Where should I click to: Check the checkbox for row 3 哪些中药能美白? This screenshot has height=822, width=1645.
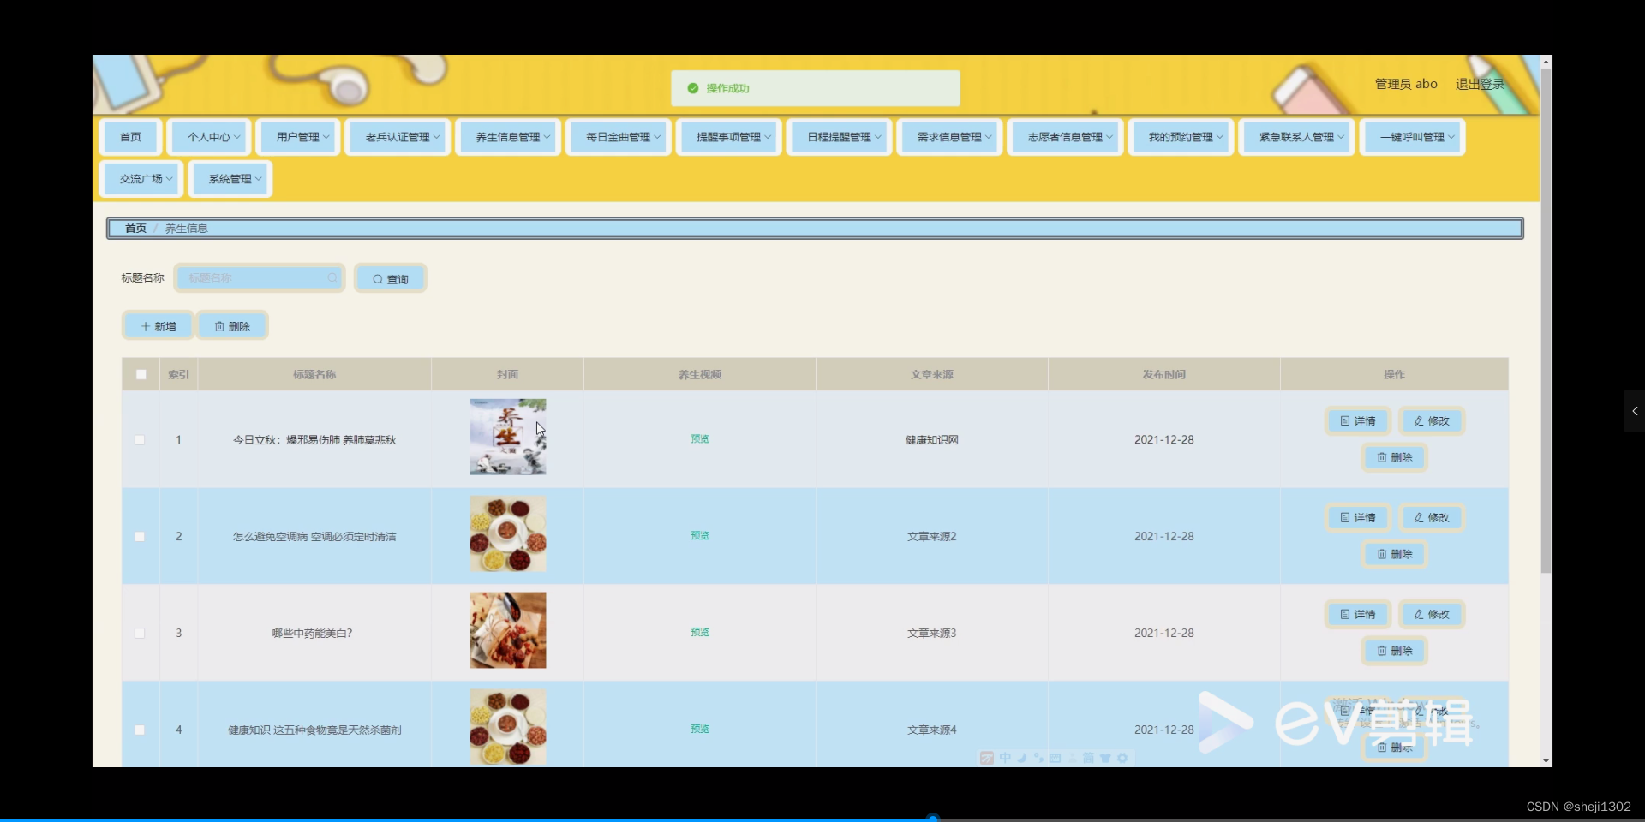140,634
